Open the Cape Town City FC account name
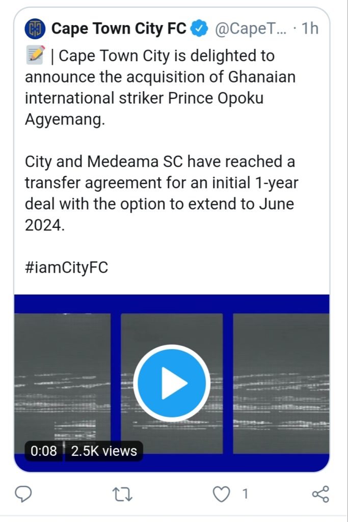Viewport: 348px width, 522px height. [119, 29]
